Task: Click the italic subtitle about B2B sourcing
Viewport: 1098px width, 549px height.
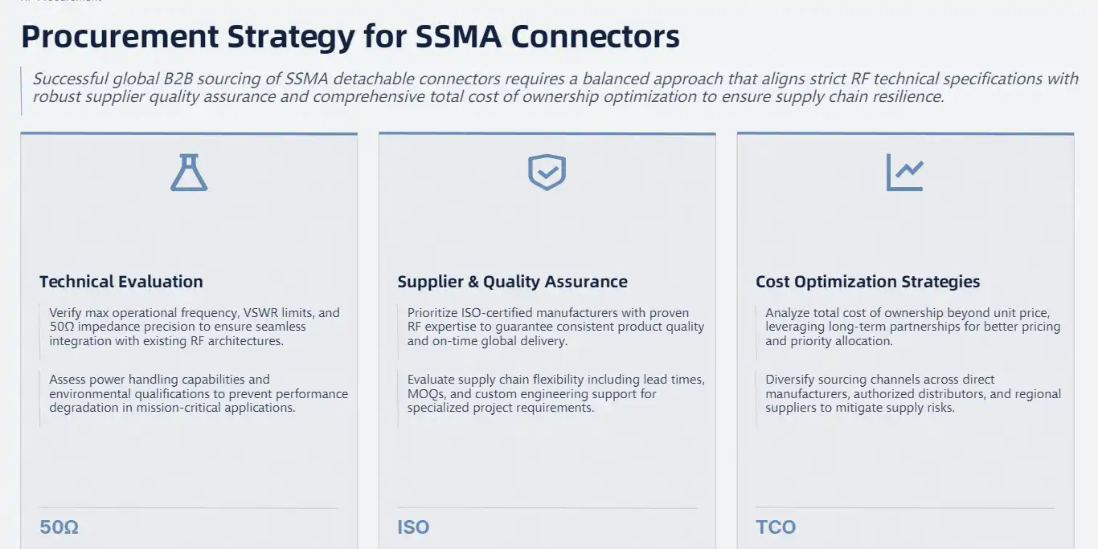Action: point(555,87)
